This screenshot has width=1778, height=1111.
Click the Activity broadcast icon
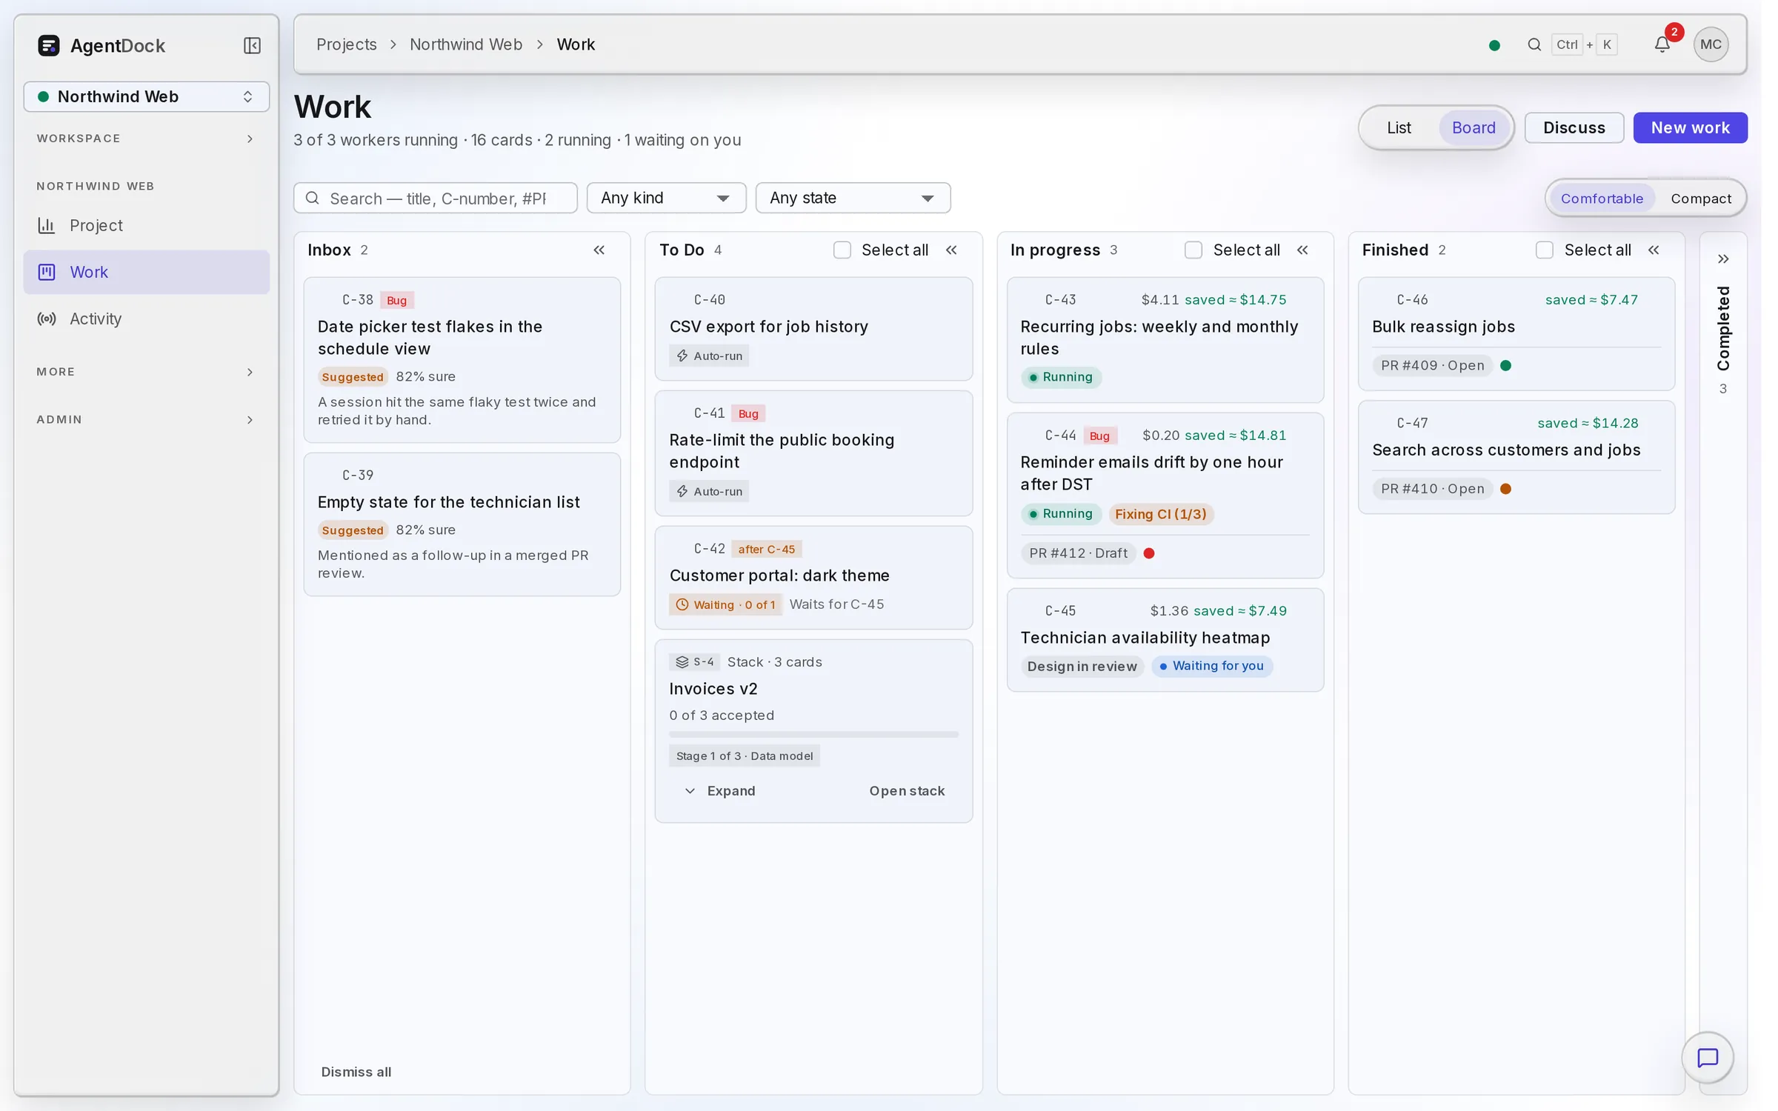point(47,318)
